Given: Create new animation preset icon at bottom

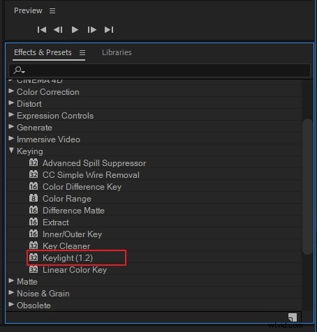Looking at the screenshot, I should (x=293, y=317).
